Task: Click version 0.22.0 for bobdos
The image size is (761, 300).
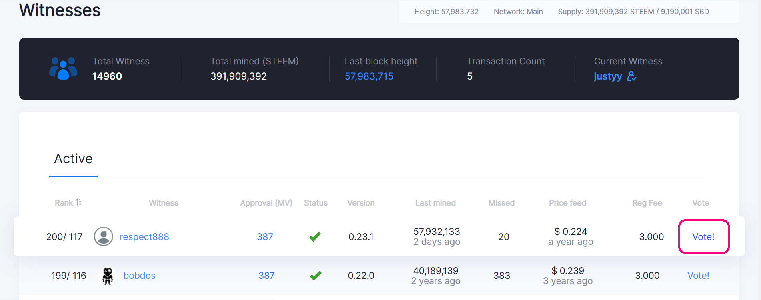Action: (361, 276)
